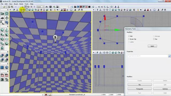Switch to Camera mode in the left palette
171x96 pixels.
pyautogui.click(x=2, y=14)
